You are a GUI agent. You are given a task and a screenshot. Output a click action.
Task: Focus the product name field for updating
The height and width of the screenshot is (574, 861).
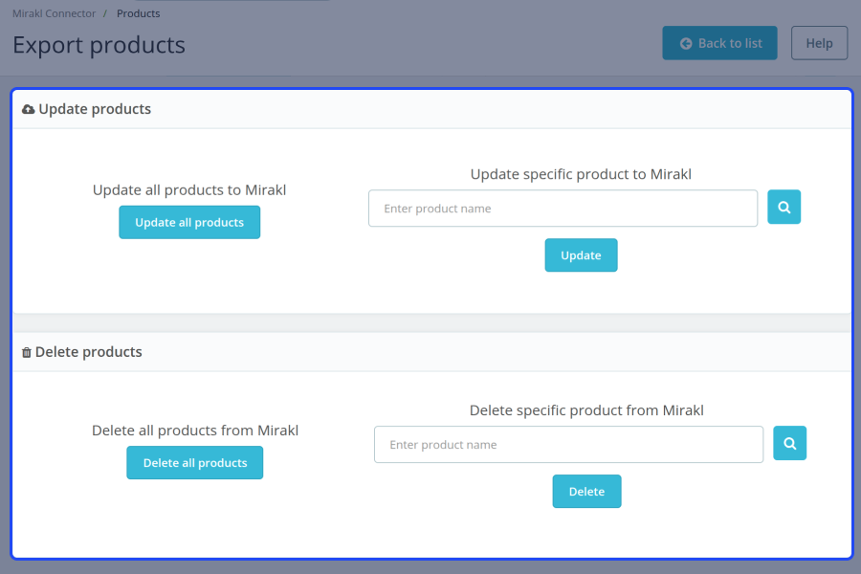(x=563, y=209)
